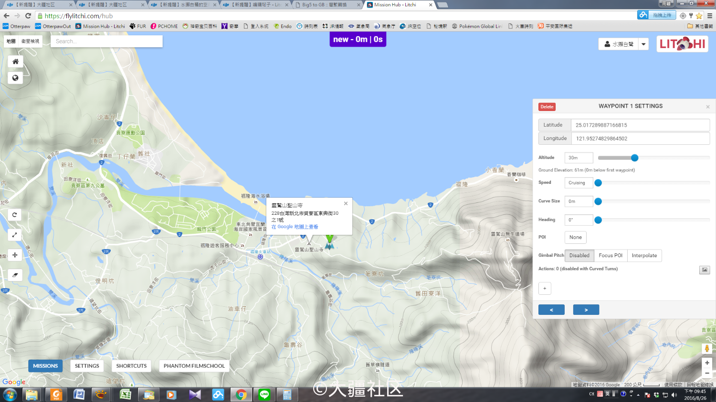Open the SETTINGS tab
Screen dimensions: 716x402
tap(87, 366)
